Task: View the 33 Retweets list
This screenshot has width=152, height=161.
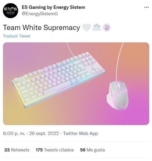Action: (x=17, y=150)
